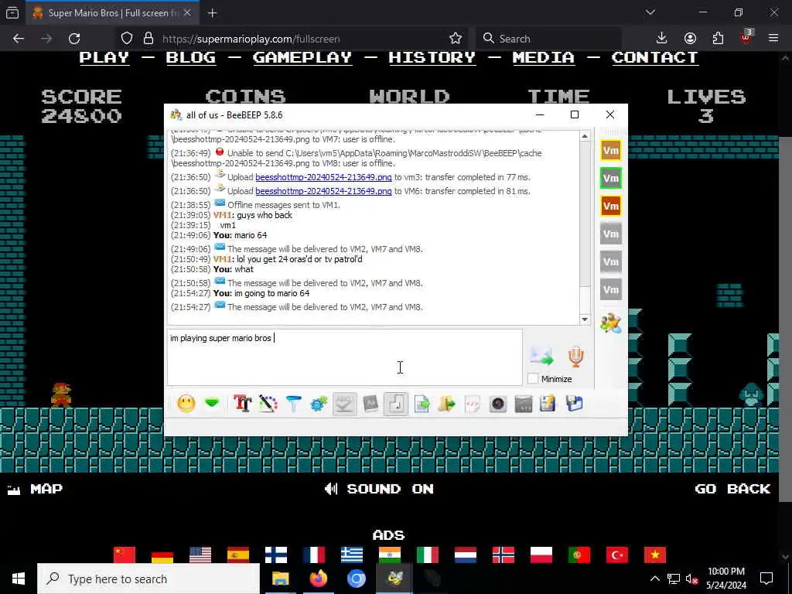
Task: Click the taskbar Type here to search box
Action: pyautogui.click(x=148, y=579)
